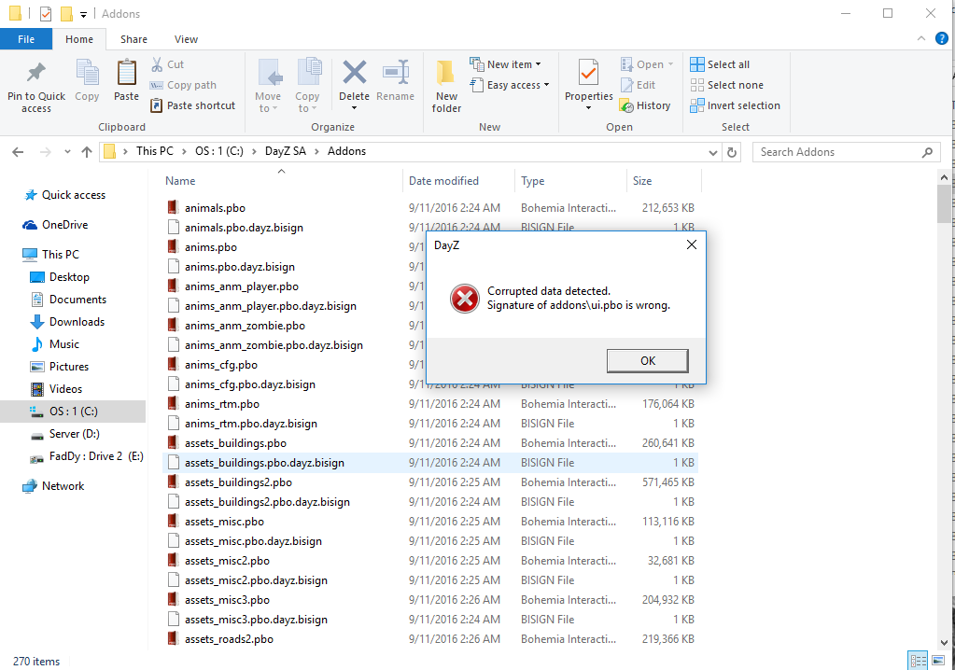Click This PC in the address breadcrumb
Viewport: 955px width, 670px height.
(155, 151)
